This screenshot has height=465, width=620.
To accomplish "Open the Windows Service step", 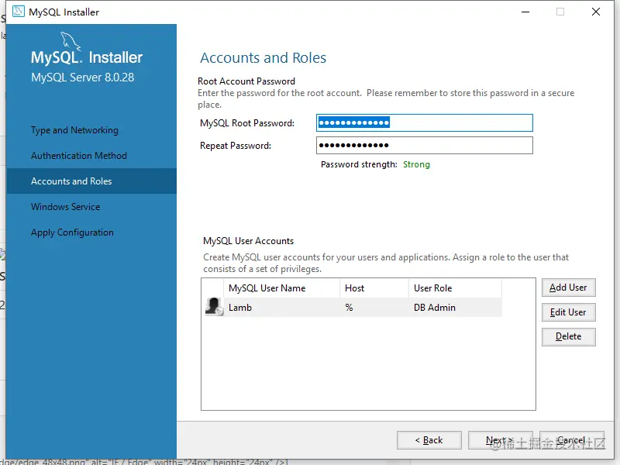I will (x=65, y=206).
